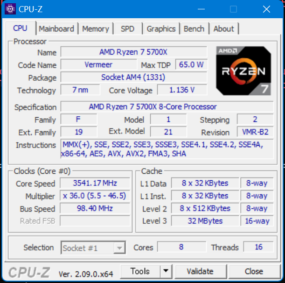
Task: Minimize the CPU-Z window
Action: [201, 9]
